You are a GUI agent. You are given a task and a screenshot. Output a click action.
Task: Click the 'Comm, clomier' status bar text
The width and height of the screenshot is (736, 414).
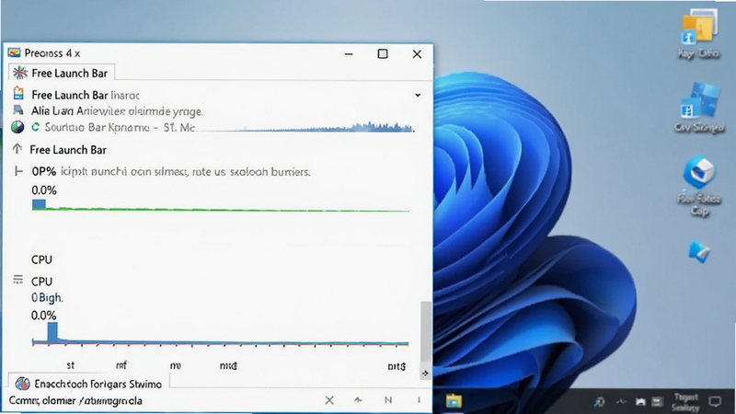click(75, 400)
